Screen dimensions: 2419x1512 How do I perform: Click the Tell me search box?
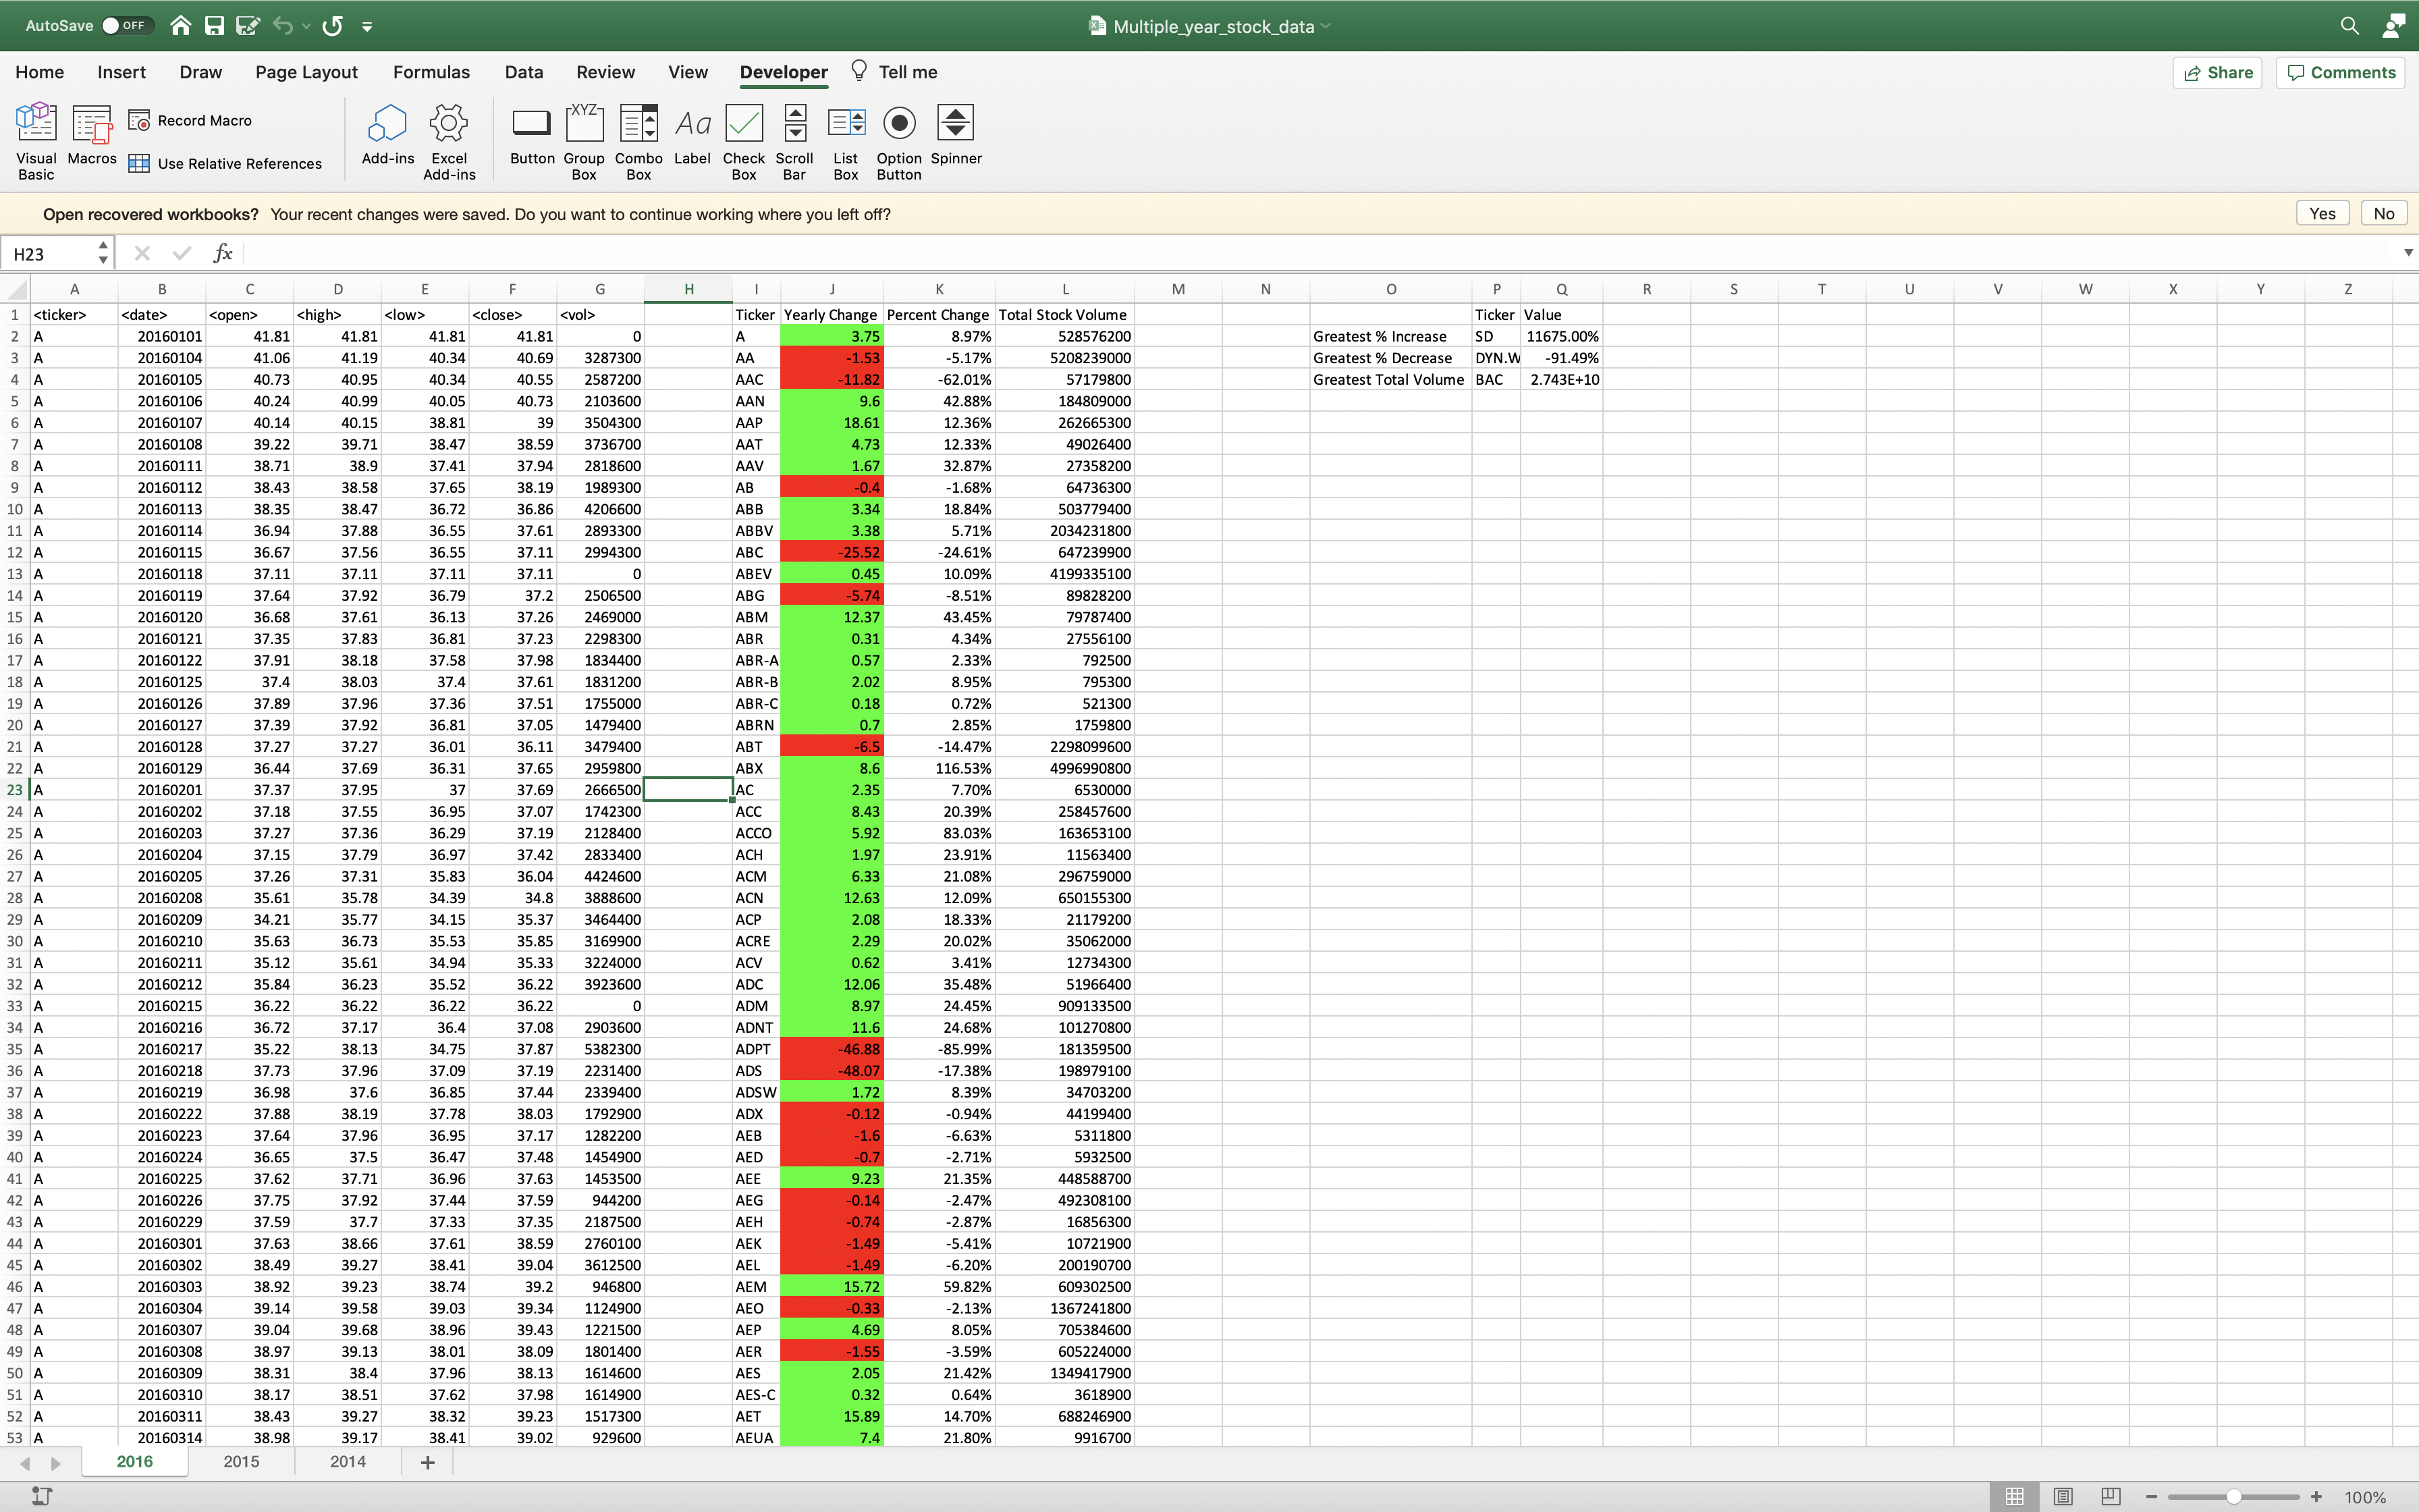[894, 72]
